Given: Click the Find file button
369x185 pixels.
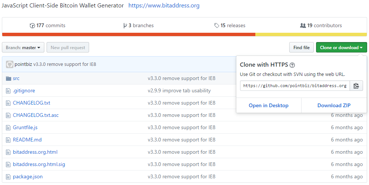Looking at the screenshot, I should coord(302,48).
